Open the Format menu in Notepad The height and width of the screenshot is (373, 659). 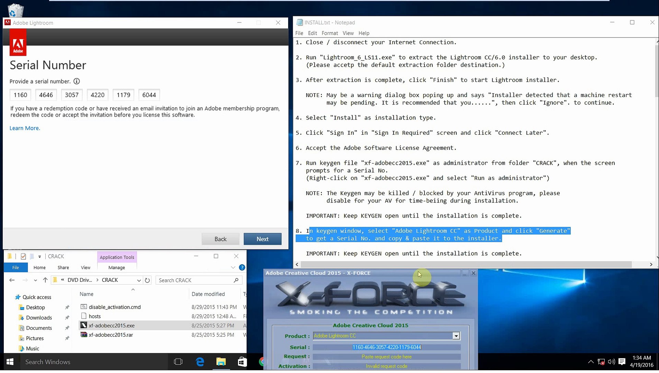tap(330, 33)
